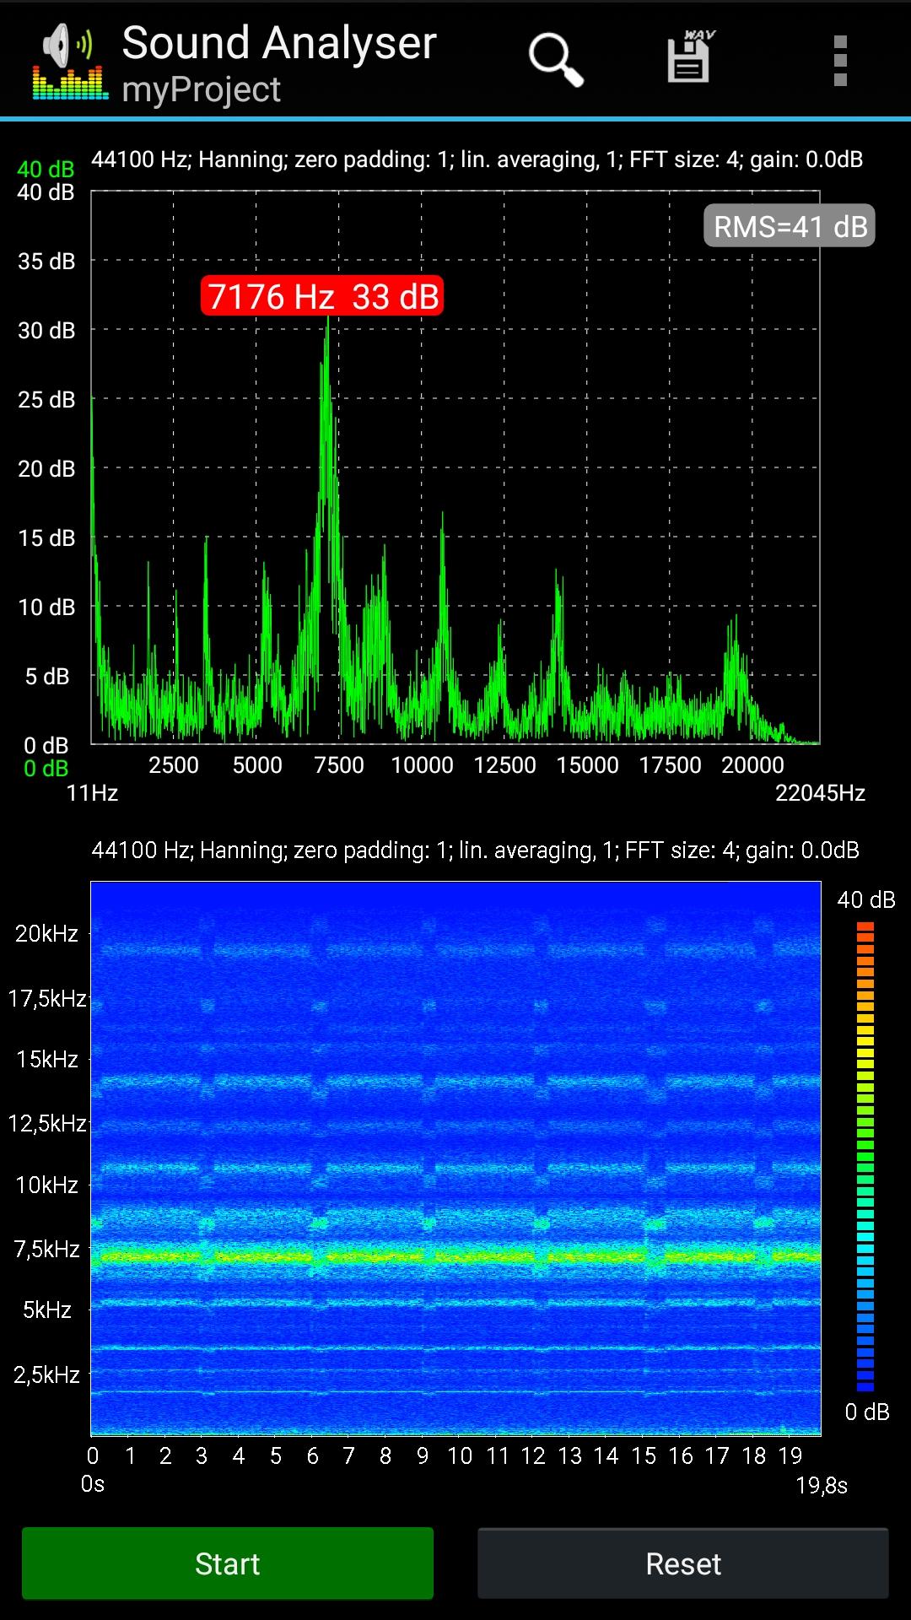Tap the green 40 dB upper limit label
911x1620 pixels.
[46, 169]
